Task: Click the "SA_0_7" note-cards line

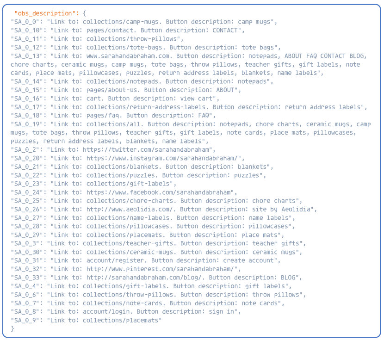Action: click(x=148, y=303)
